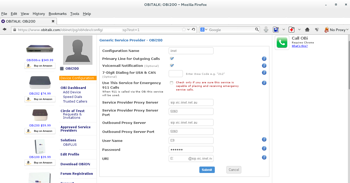Close the OBiTALK: OBi200 tab

tap(53, 21)
